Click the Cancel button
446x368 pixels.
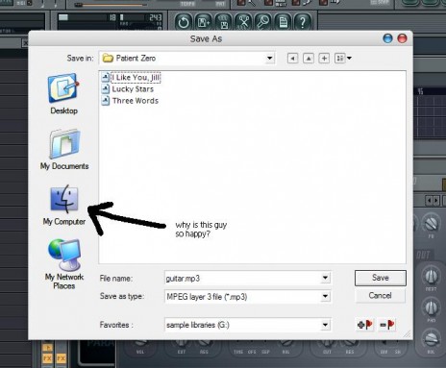(x=380, y=295)
